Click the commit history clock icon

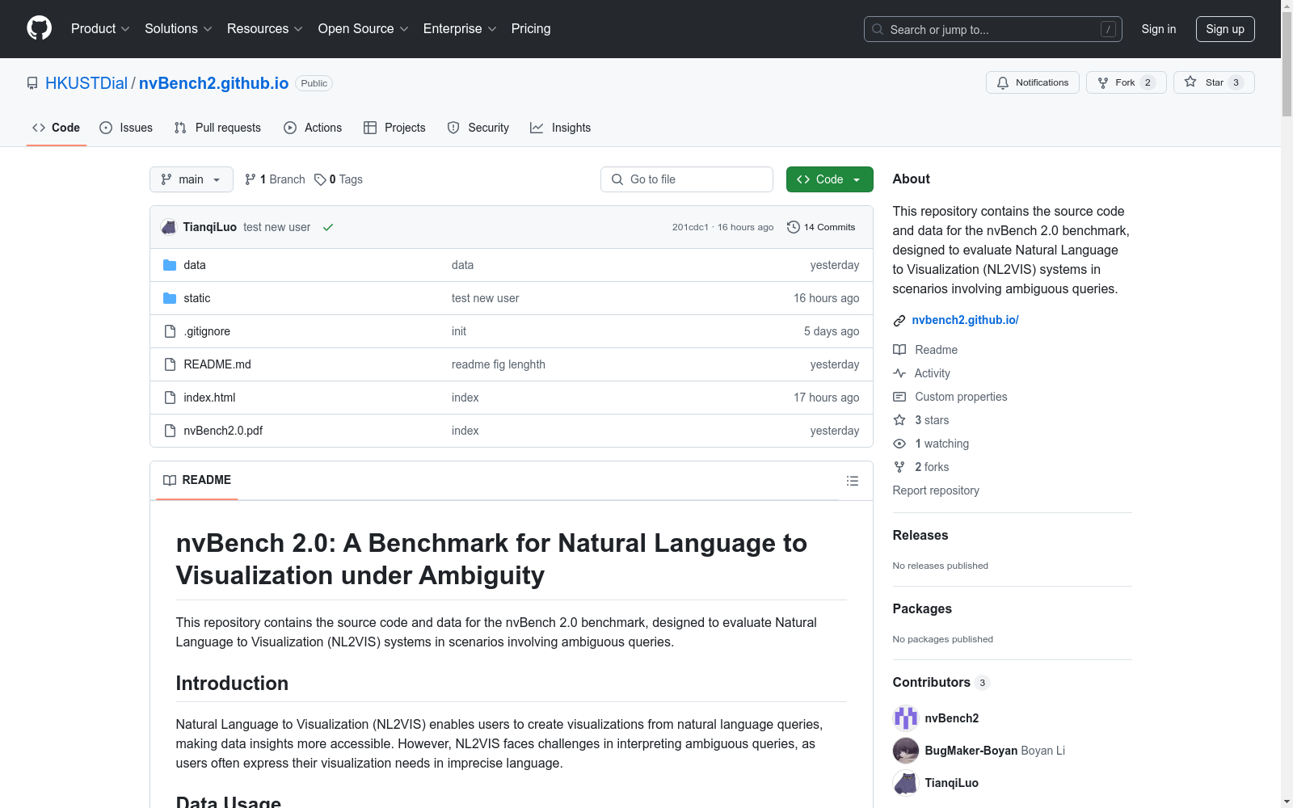point(794,227)
